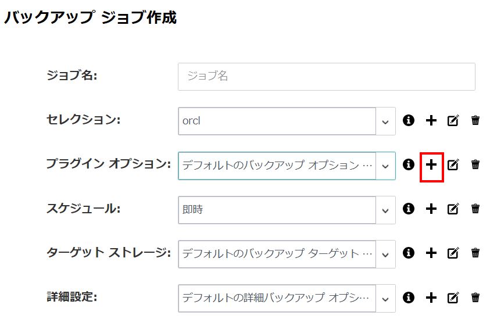Click the info icon for セレクション
The width and height of the screenshot is (490, 326).
pyautogui.click(x=409, y=120)
